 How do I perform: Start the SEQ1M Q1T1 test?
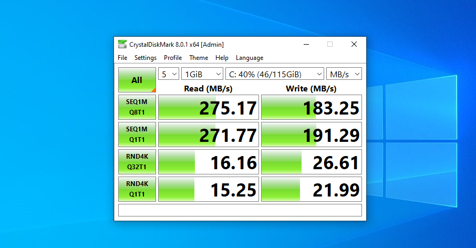(137, 135)
